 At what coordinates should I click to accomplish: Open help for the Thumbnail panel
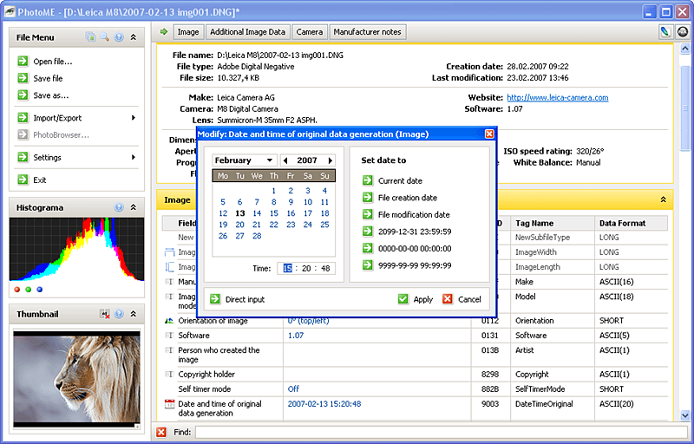119,314
